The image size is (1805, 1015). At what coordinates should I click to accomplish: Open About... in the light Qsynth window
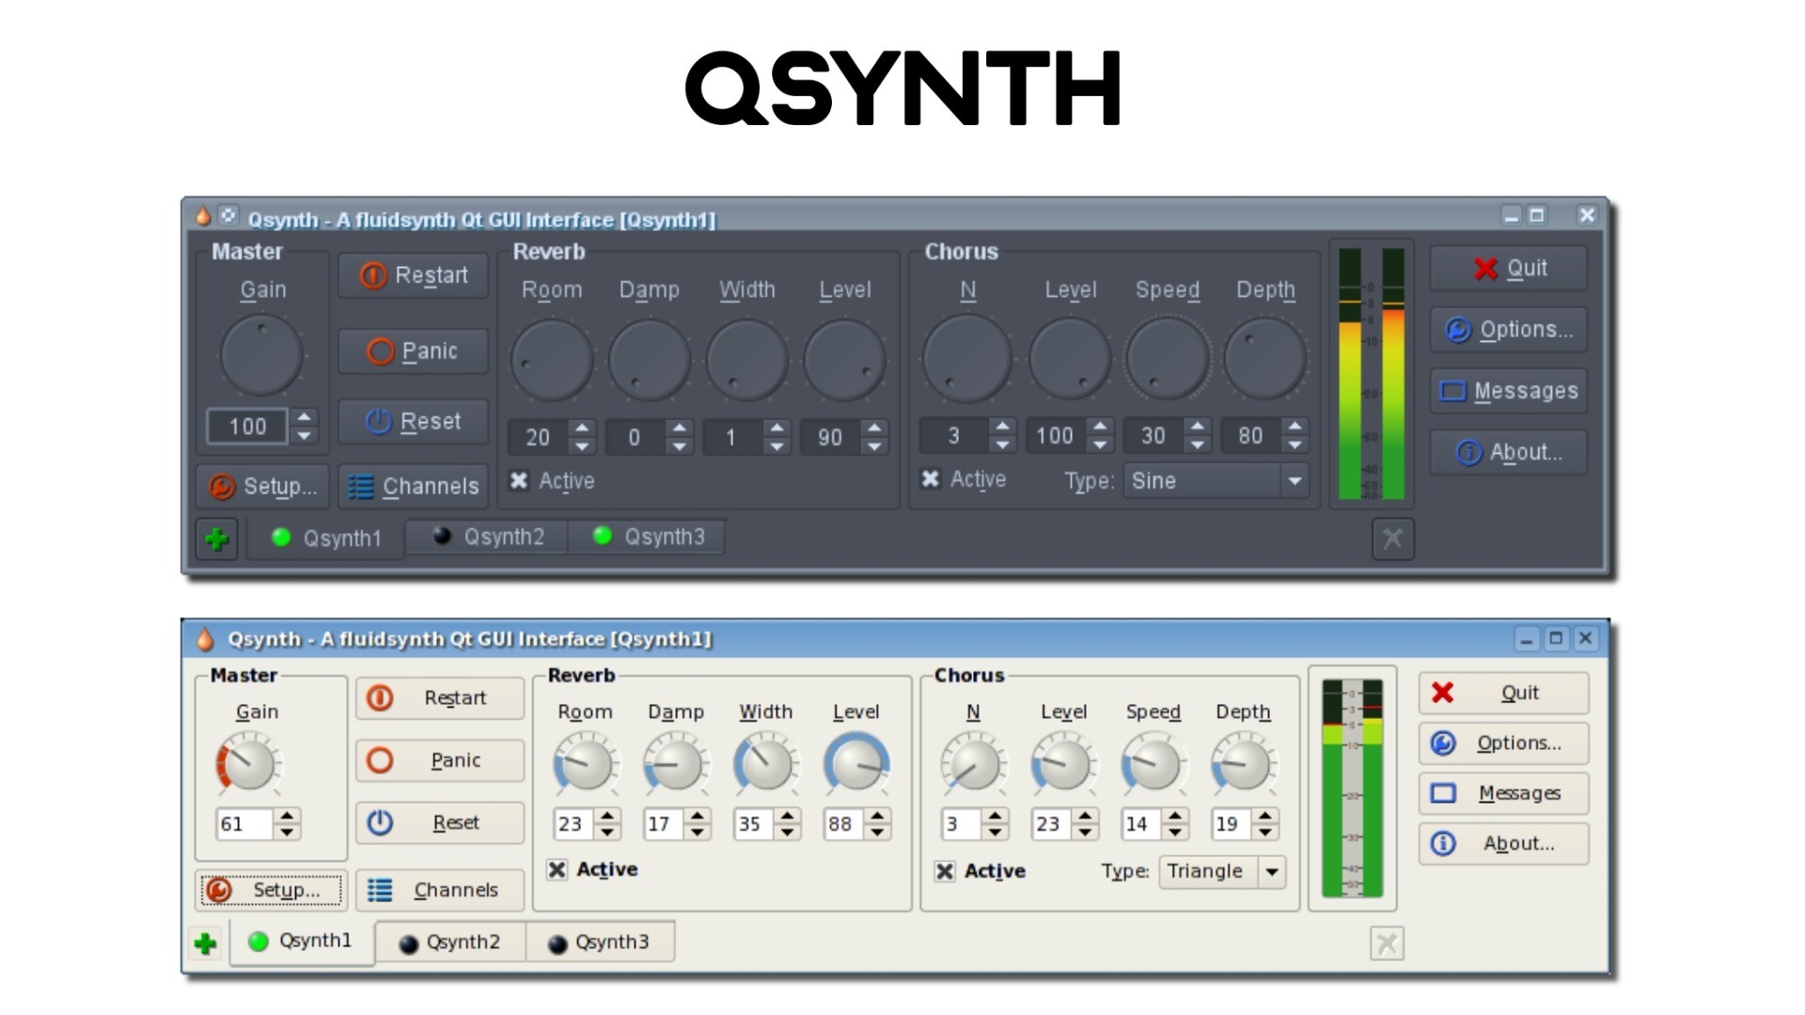[x=1503, y=844]
